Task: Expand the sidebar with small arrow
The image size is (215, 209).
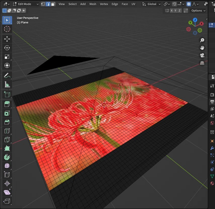Action: coord(207,19)
